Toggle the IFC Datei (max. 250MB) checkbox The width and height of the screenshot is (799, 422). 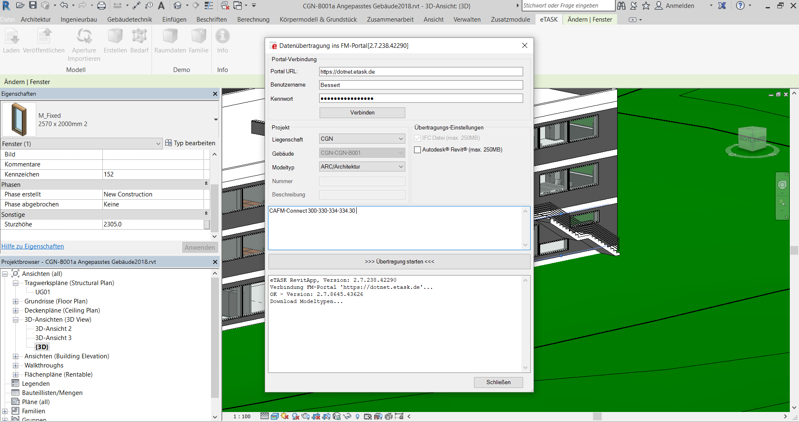click(x=417, y=138)
